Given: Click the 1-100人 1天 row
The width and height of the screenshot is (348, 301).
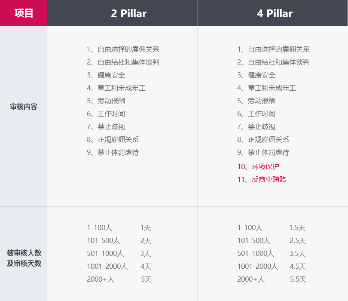Looking at the screenshot, I should [119, 228].
